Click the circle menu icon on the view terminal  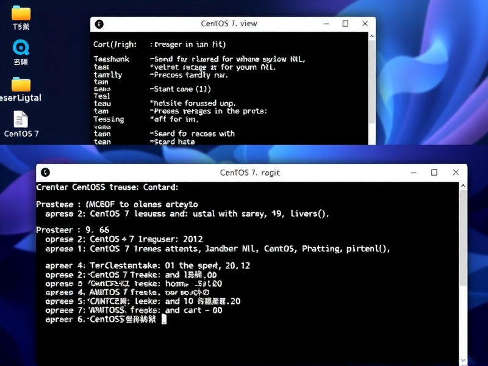tap(99, 23)
